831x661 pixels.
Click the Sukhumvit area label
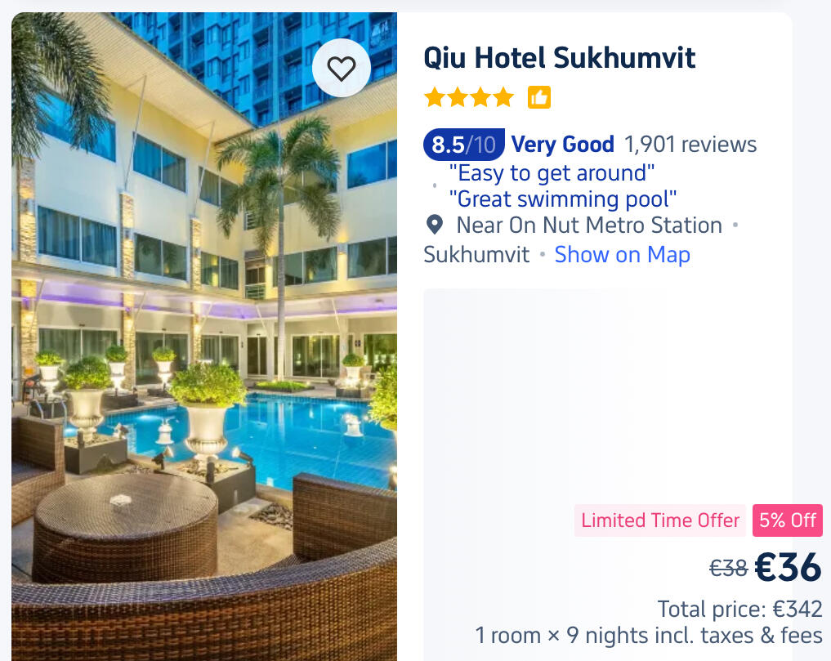click(x=476, y=255)
